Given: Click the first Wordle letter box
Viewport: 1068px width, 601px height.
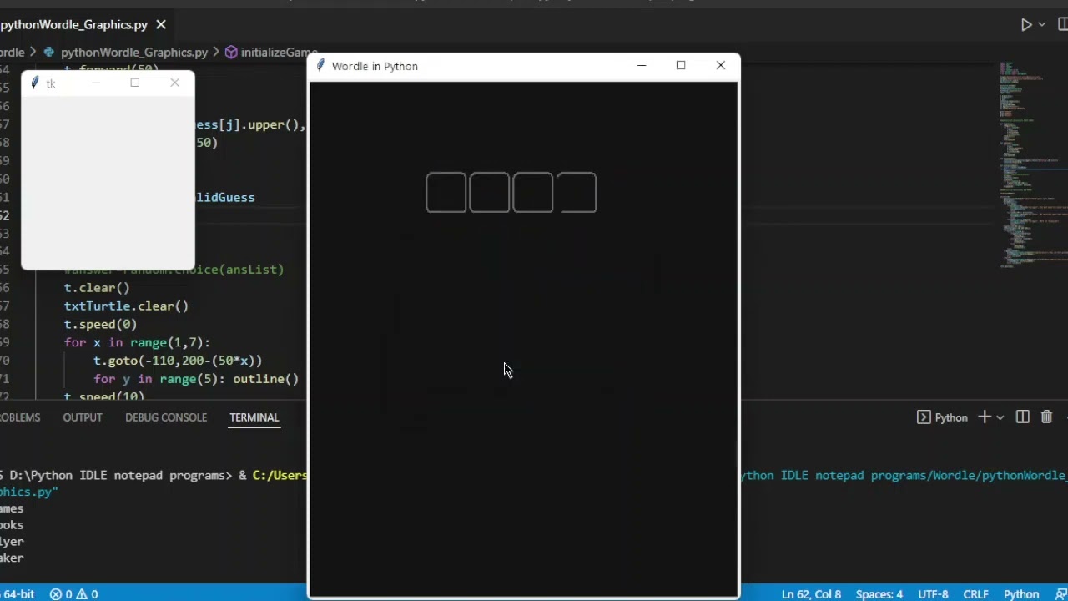Looking at the screenshot, I should click(446, 193).
